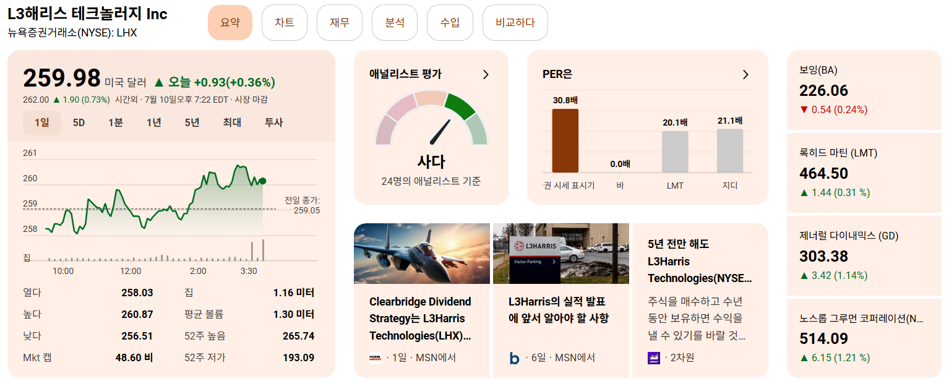Click the LMT 20.1배 gray bar
The image size is (949, 381).
(x=675, y=152)
